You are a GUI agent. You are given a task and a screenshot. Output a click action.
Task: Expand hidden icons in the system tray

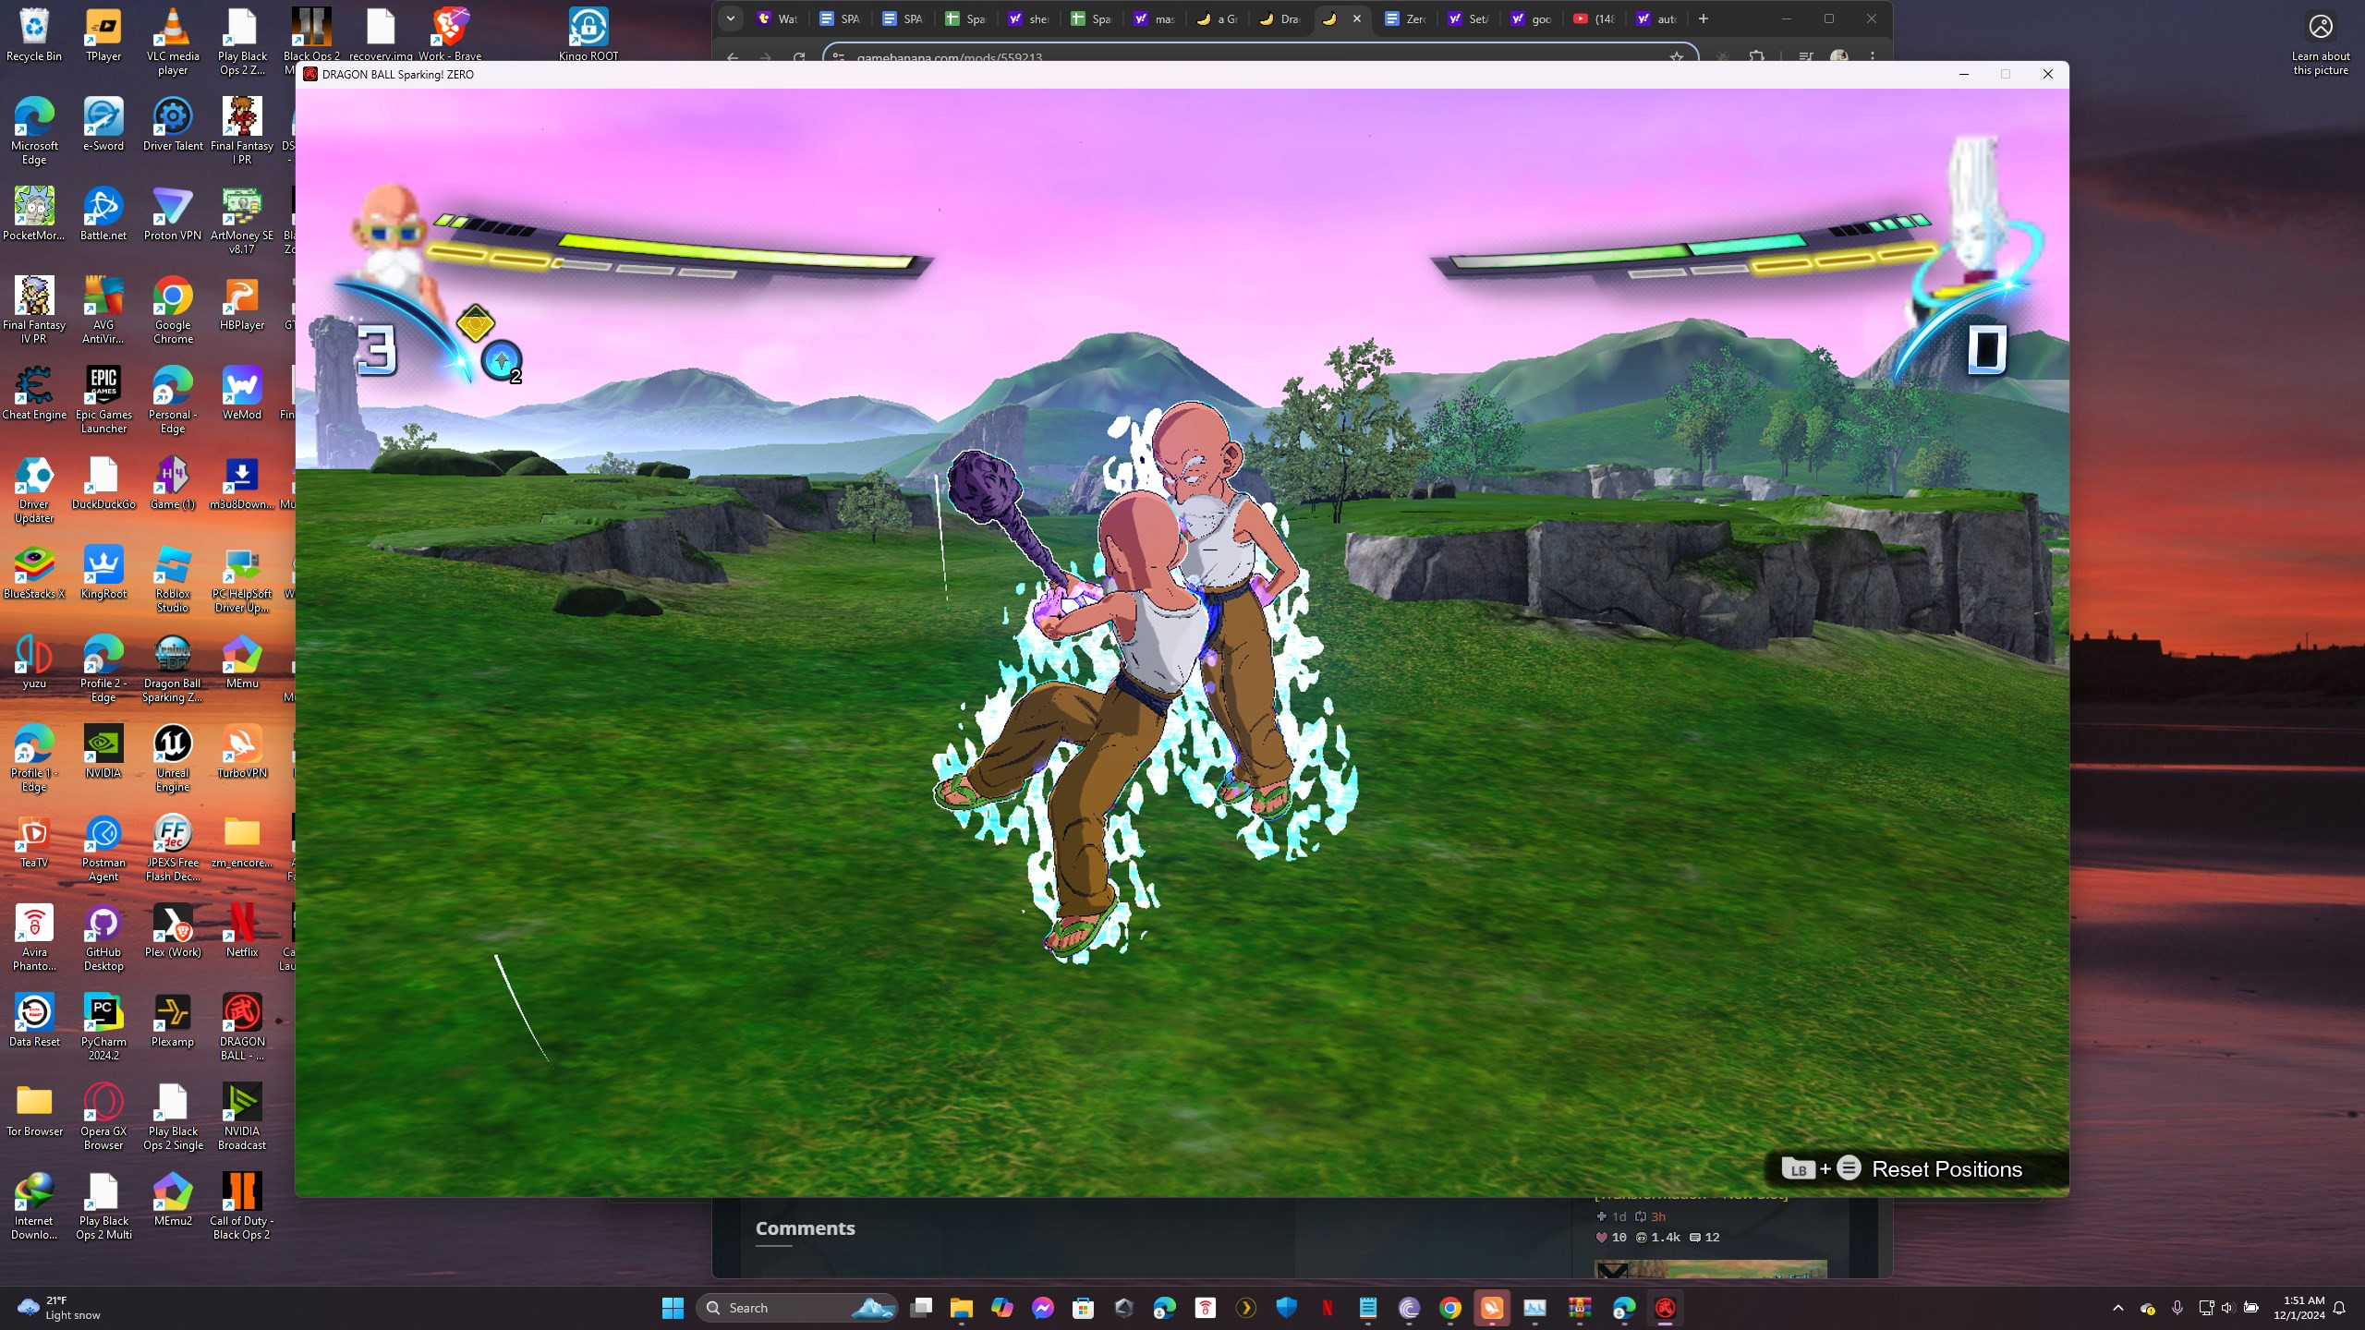(x=2116, y=1307)
